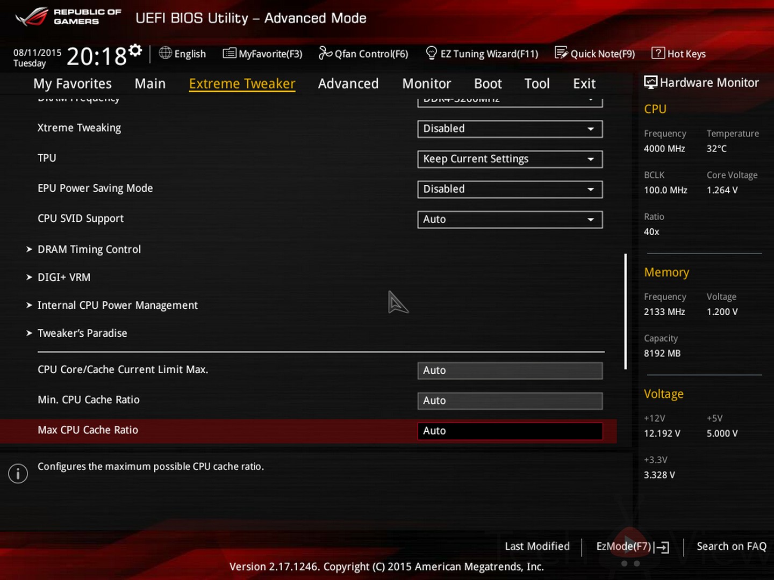Click the BCLK 100.0 MHz value
The height and width of the screenshot is (580, 774).
pos(665,190)
